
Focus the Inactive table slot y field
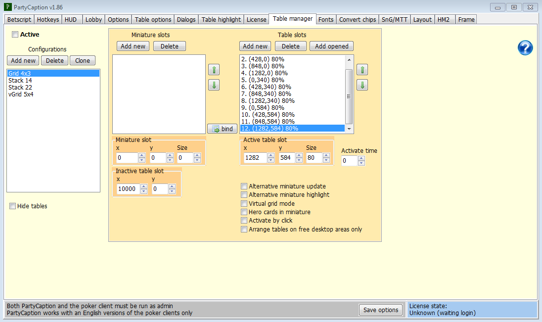point(160,189)
